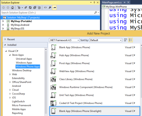Open the MyShop.WinPhone navigation dropdown
The width and height of the screenshot is (142, 116).
(122, 7)
